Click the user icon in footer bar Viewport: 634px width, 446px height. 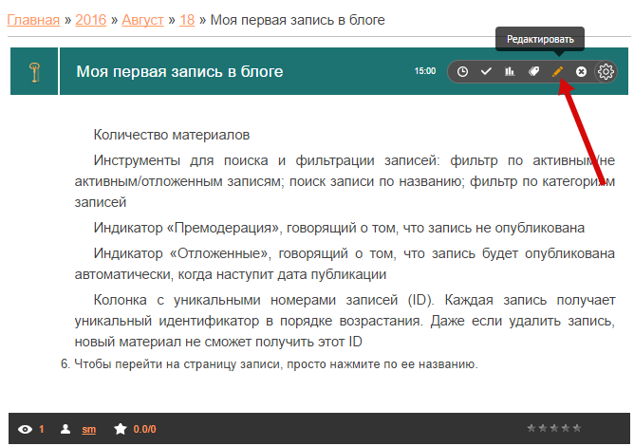coord(65,429)
